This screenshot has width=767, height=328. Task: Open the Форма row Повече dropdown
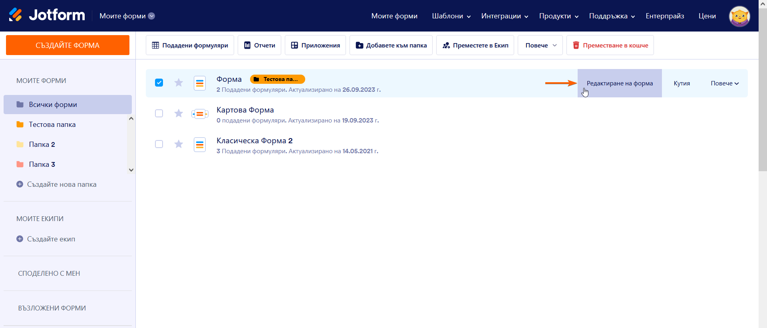click(725, 83)
